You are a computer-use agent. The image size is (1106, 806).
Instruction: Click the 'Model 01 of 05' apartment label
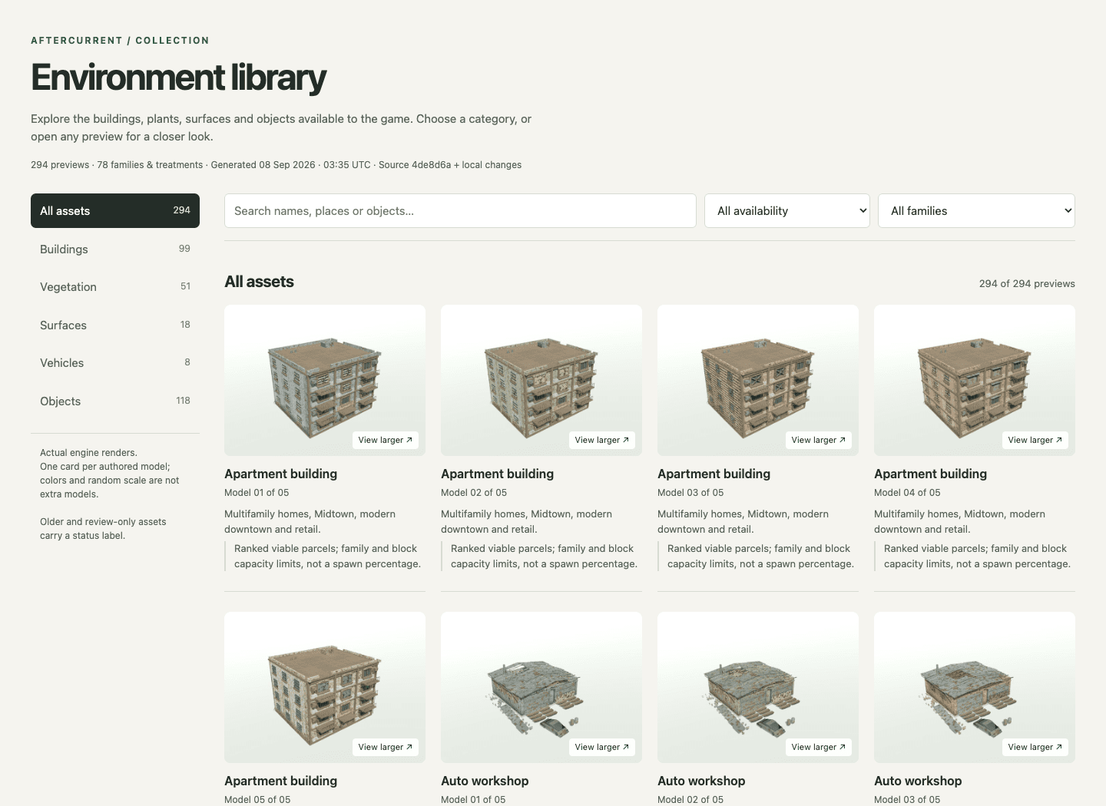[257, 493]
